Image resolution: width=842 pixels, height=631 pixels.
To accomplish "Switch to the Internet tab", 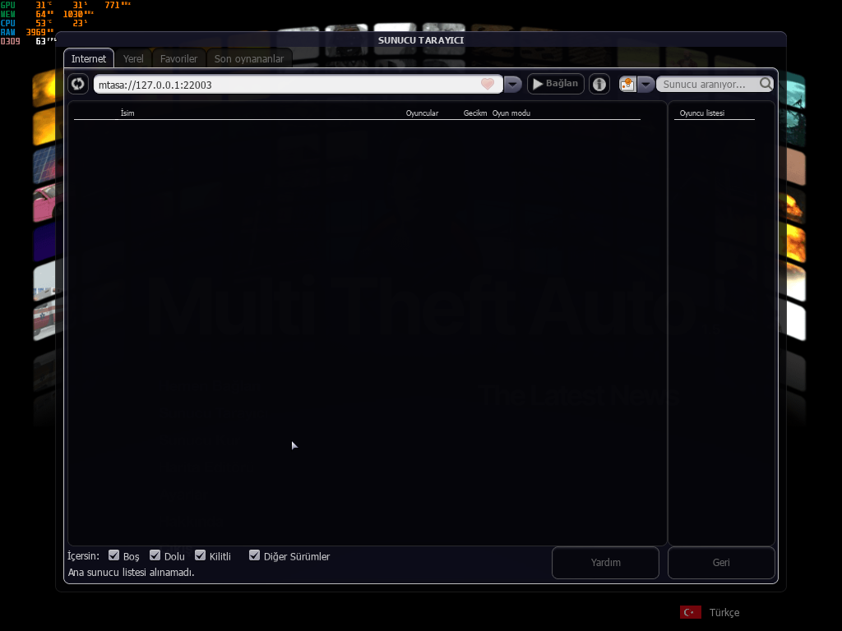I will click(x=89, y=58).
